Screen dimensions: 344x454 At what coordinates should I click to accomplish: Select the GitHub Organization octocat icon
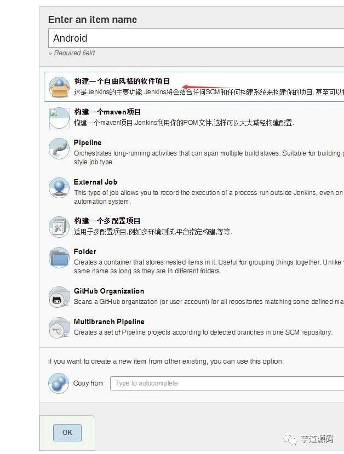(59, 297)
